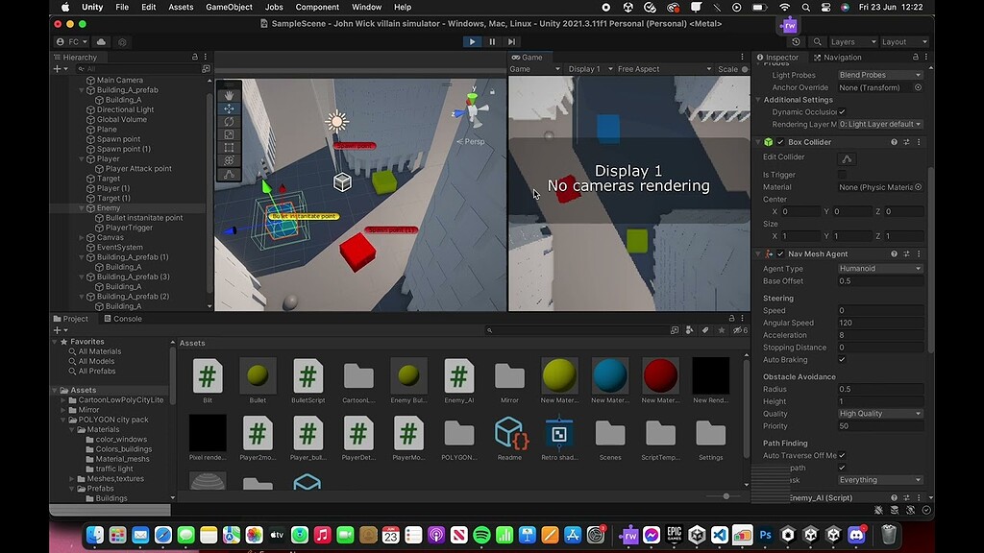Click the Edit Collider icon button
The height and width of the screenshot is (553, 984).
tap(847, 158)
